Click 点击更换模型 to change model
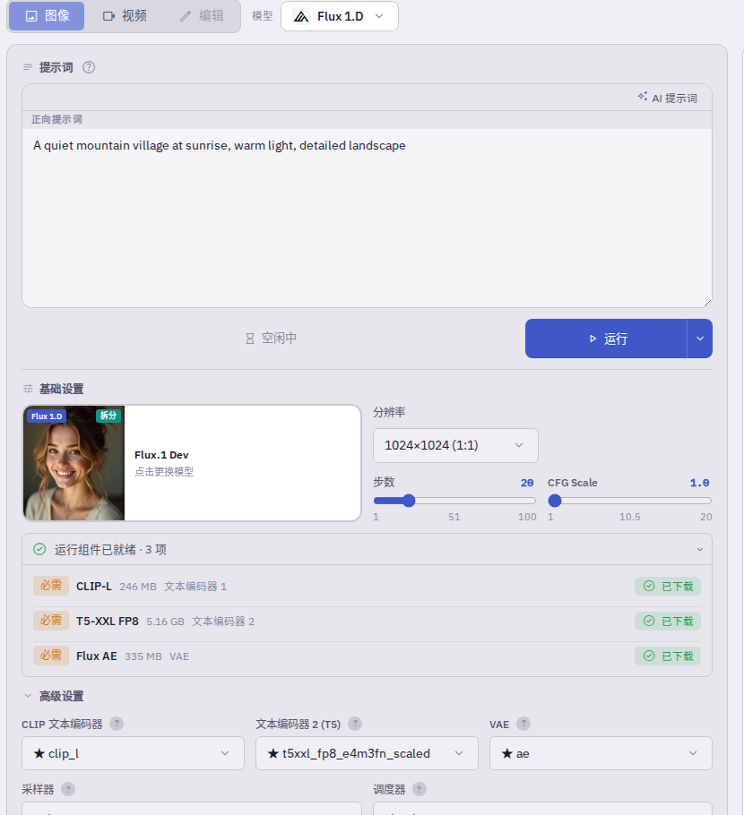Screen dimensions: 744x815 [164, 471]
